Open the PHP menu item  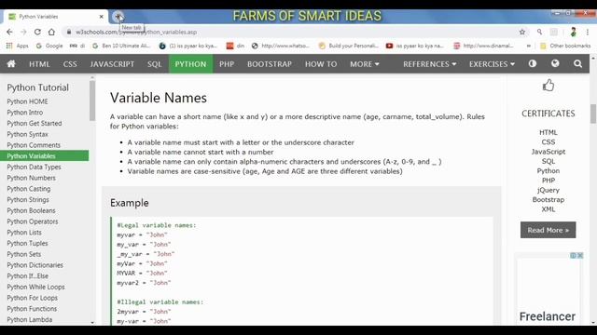227,64
